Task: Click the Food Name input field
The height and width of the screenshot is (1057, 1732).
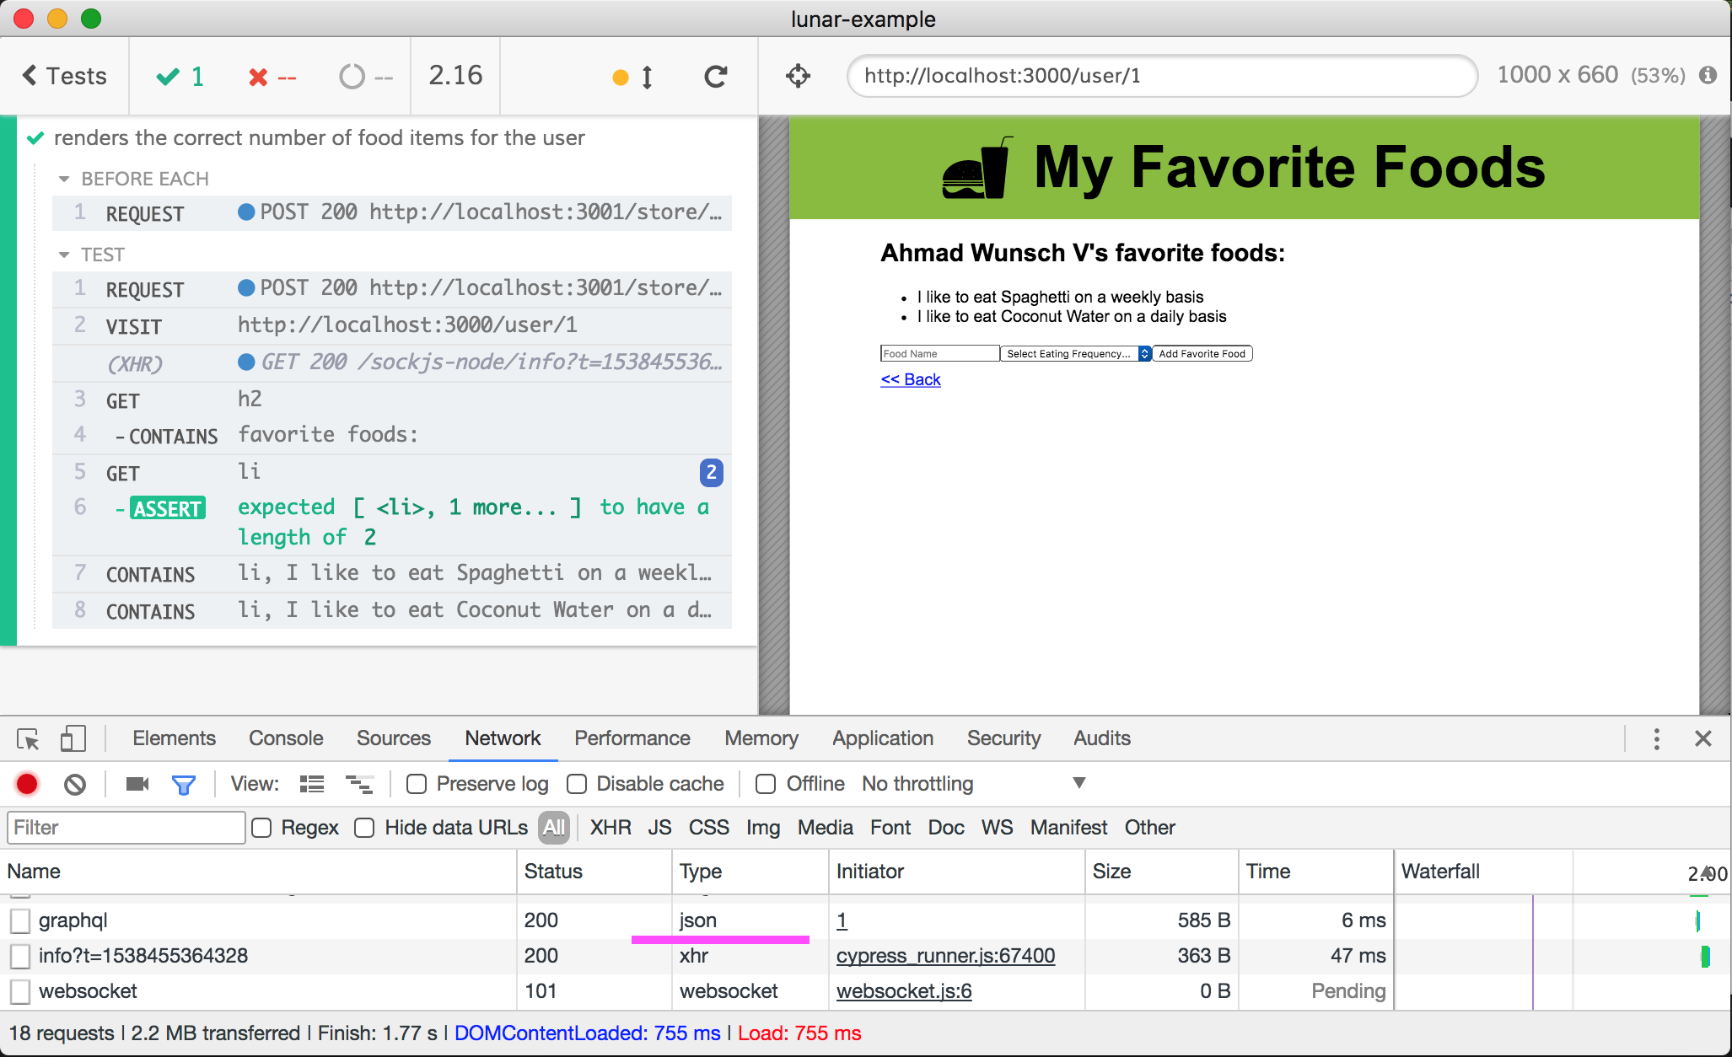Action: coord(939,353)
